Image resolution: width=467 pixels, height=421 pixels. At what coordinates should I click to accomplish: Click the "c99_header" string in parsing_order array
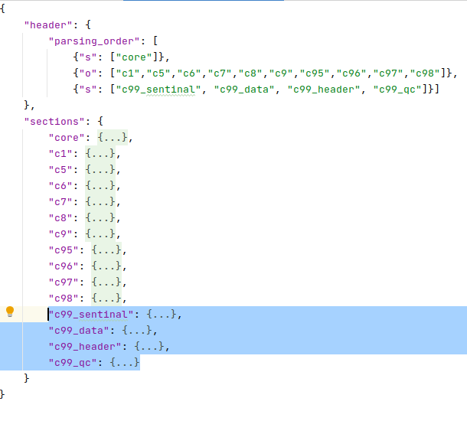tap(323, 90)
